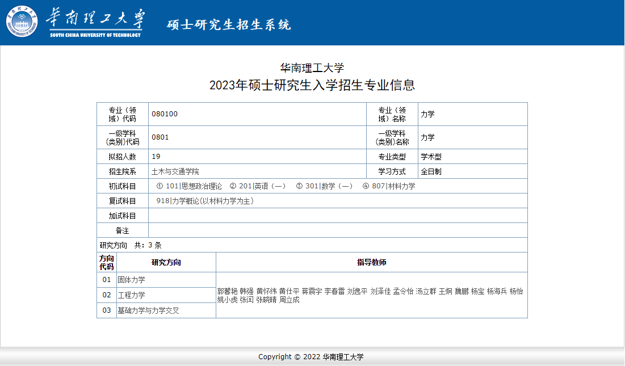Click the 复试科目 row label
The height and width of the screenshot is (366, 625).
[x=123, y=201]
